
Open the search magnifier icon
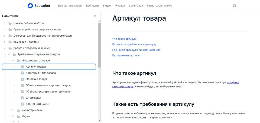coord(235,6)
